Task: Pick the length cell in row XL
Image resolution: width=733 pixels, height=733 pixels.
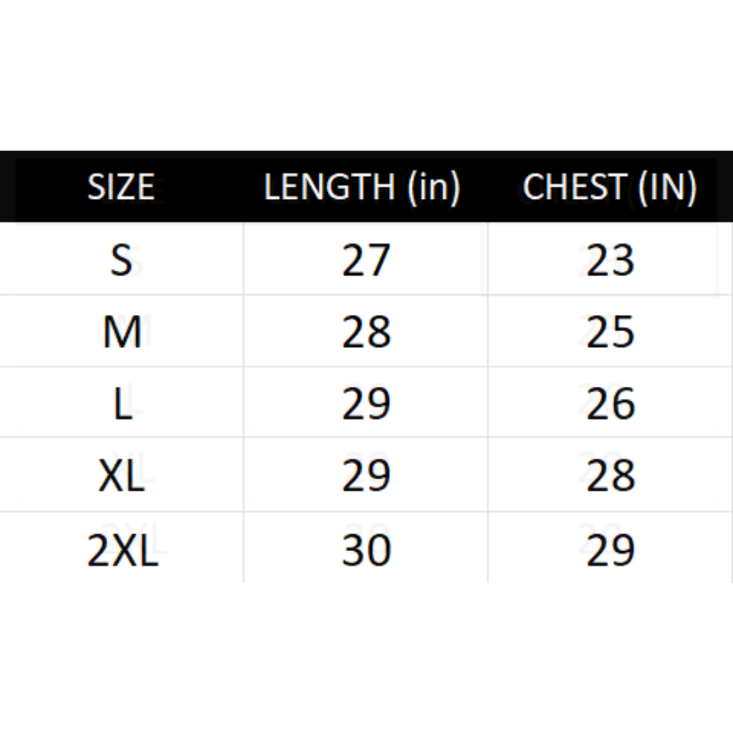Action: 366,475
